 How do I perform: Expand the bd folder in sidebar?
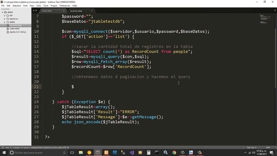click(5, 16)
